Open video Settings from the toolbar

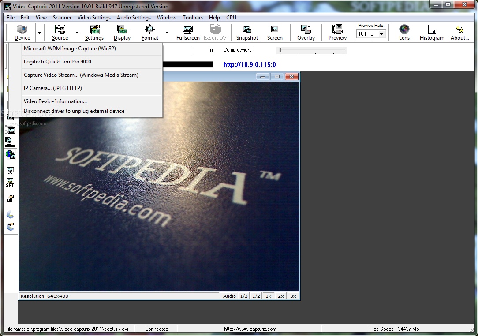click(x=94, y=33)
